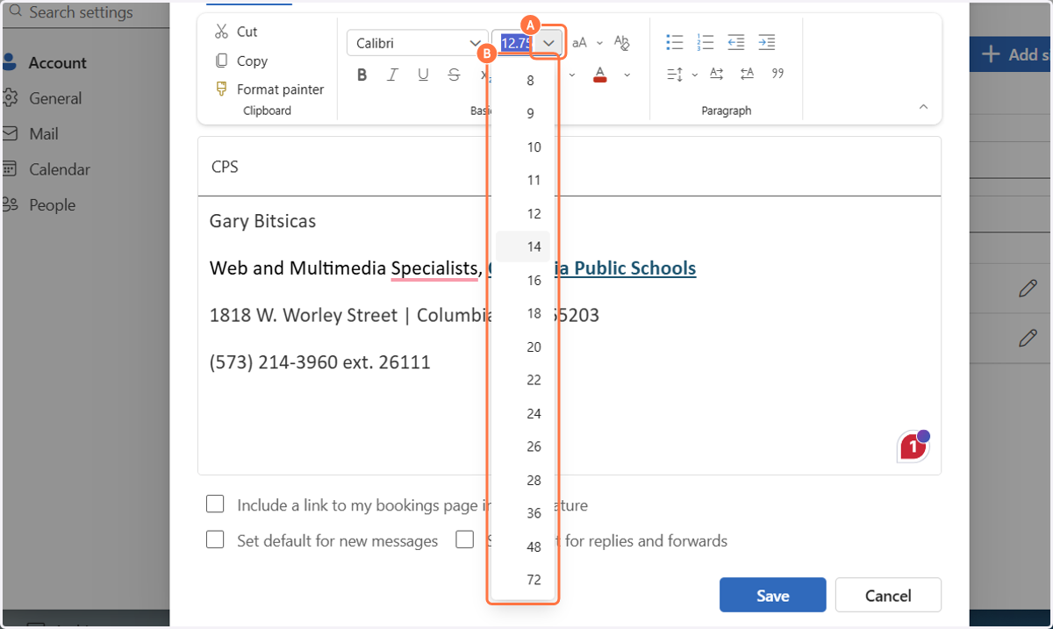Apply the red font color
The height and width of the screenshot is (629, 1053).
click(600, 75)
